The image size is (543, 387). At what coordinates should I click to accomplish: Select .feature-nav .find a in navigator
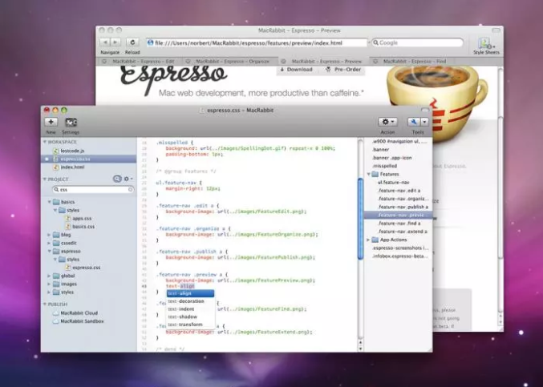click(399, 224)
